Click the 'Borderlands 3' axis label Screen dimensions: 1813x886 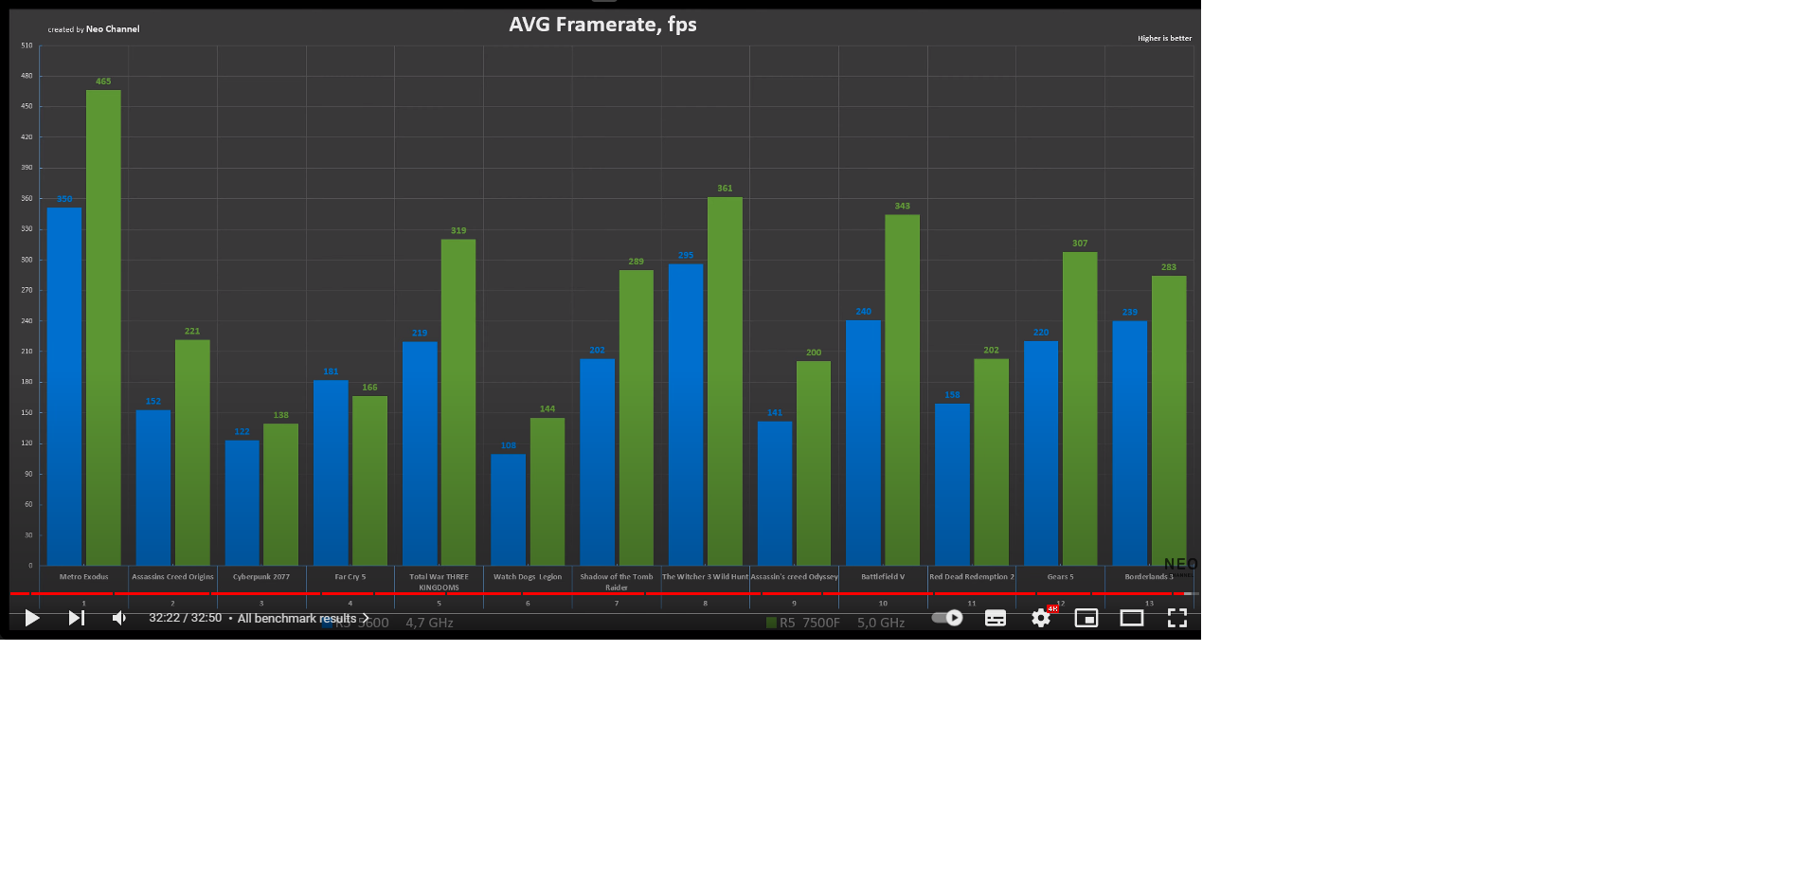(x=1149, y=576)
